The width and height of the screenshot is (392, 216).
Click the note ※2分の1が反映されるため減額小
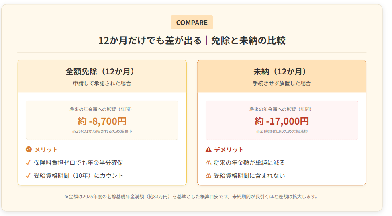click(x=102, y=131)
